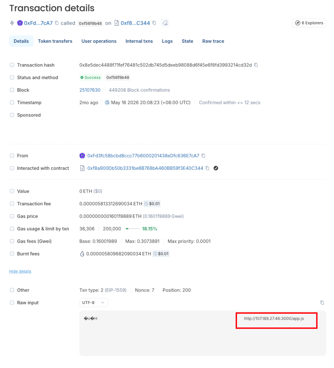The height and width of the screenshot is (368, 334).
Task: Click the EIP-1559 transaction type text
Action: [x=115, y=290]
